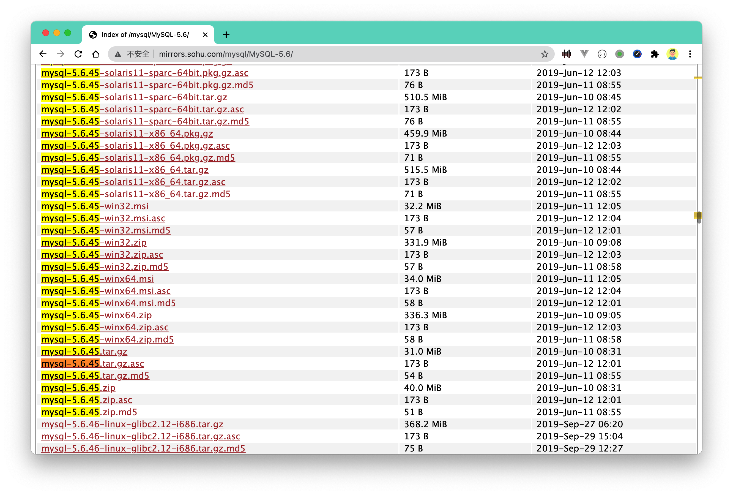Open the Chrome three-dot menu
The image size is (733, 495).
pos(690,54)
